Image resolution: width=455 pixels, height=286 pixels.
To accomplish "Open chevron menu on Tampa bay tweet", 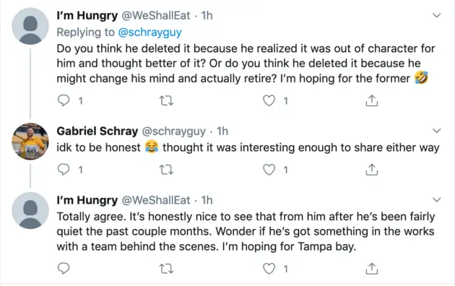I will point(437,200).
